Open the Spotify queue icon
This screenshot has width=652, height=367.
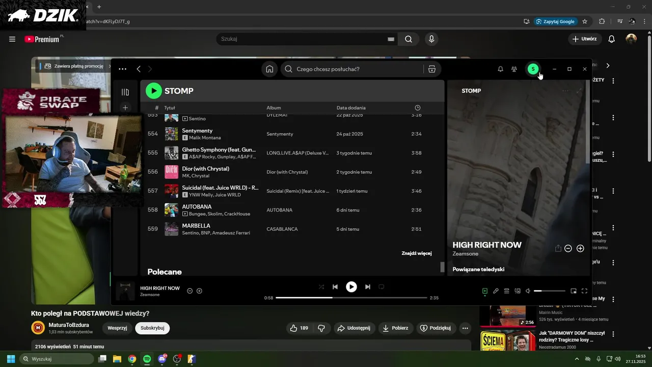[x=507, y=291]
